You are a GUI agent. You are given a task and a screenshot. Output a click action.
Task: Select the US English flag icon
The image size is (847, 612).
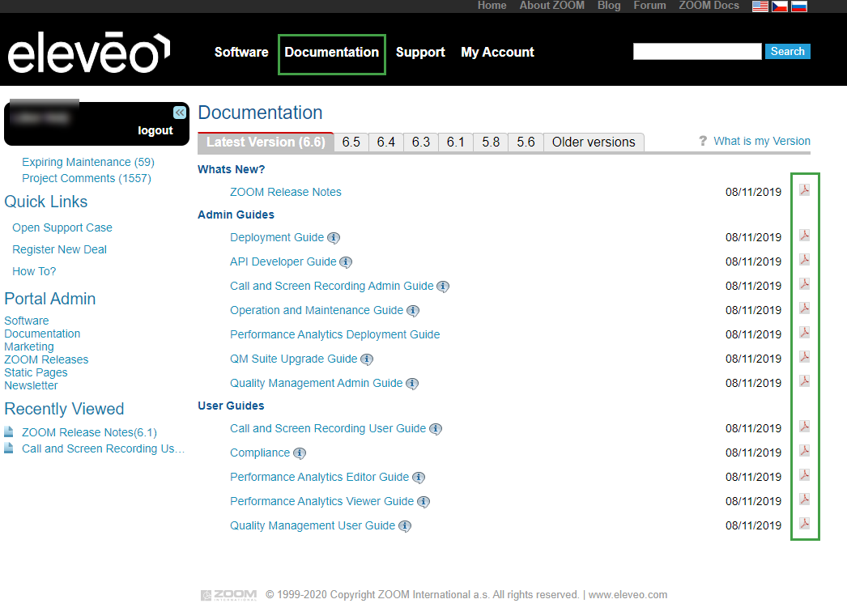coord(760,6)
